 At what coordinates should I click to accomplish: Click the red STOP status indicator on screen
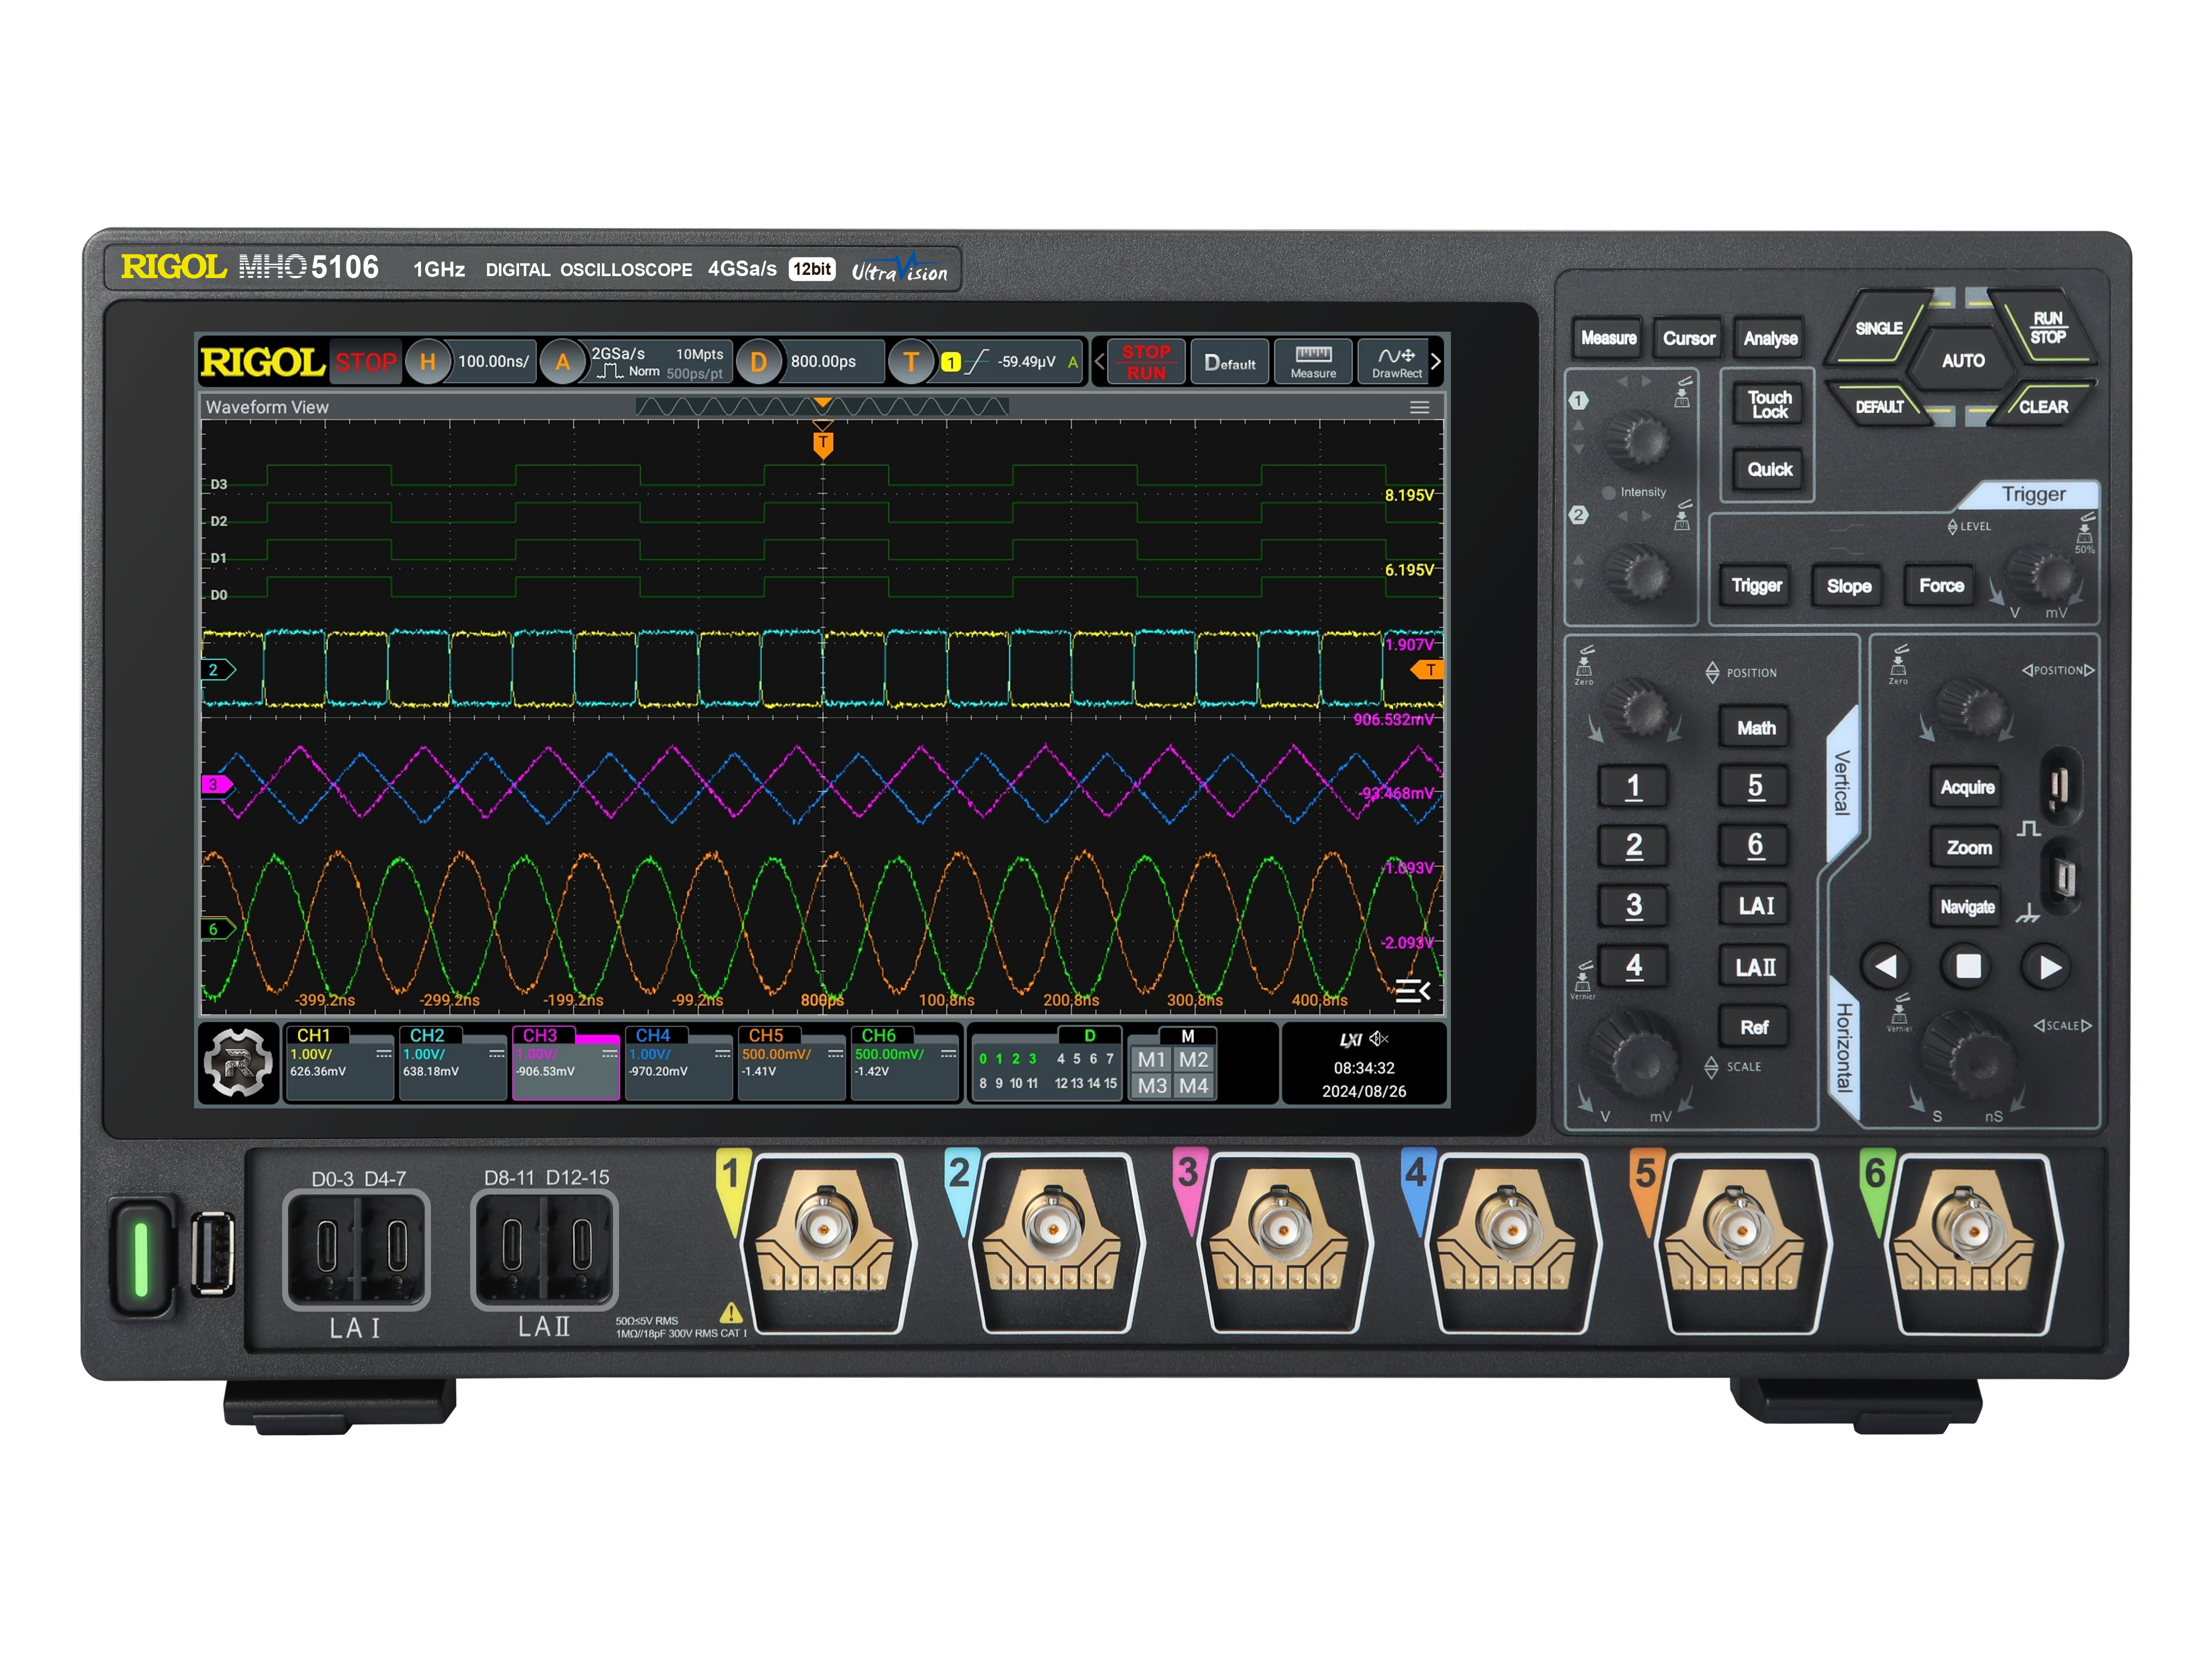pos(366,362)
